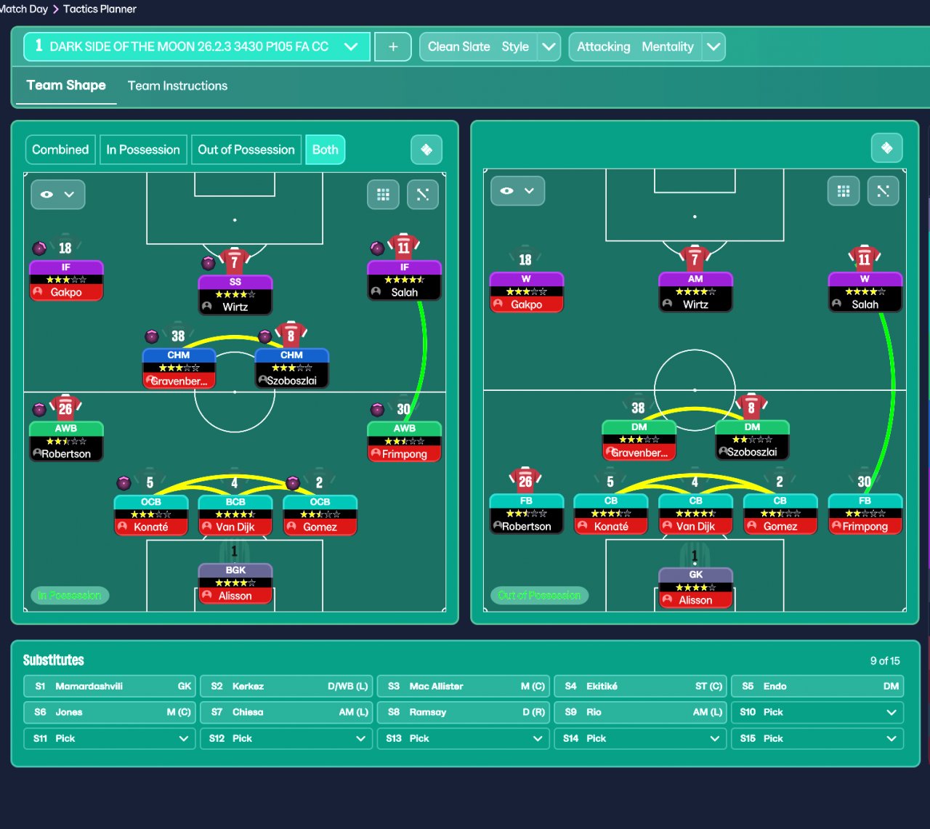Click Wirtz's number 7 shirt above the AM card
The width and height of the screenshot is (930, 829).
tap(695, 259)
